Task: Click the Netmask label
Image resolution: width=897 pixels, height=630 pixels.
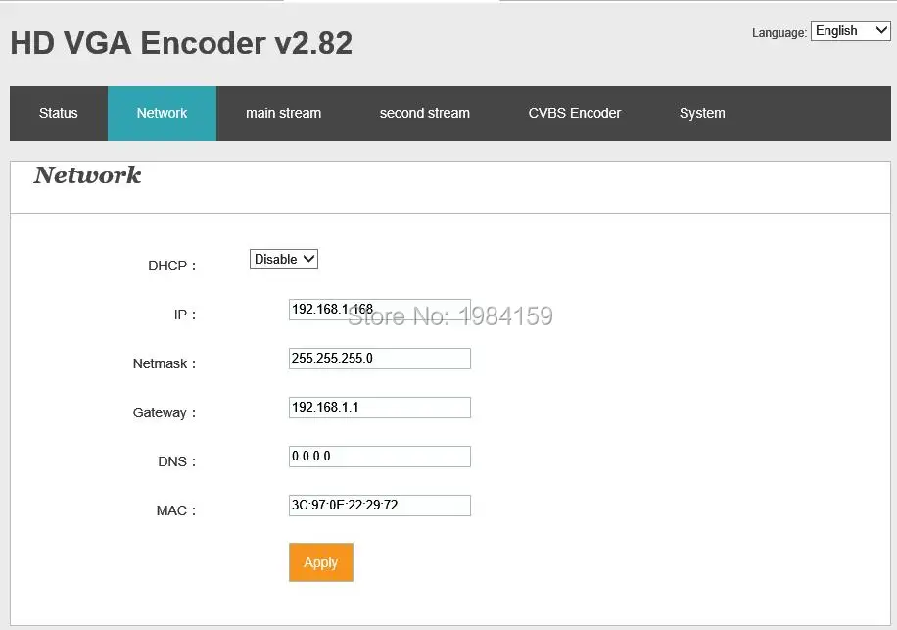Action: (165, 363)
